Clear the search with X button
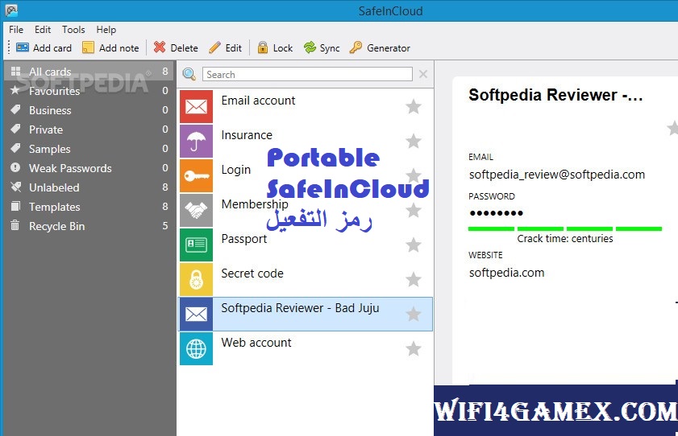The height and width of the screenshot is (436, 678). (423, 74)
